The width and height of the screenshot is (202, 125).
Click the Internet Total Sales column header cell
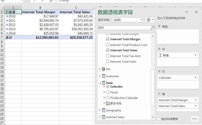point(76,12)
